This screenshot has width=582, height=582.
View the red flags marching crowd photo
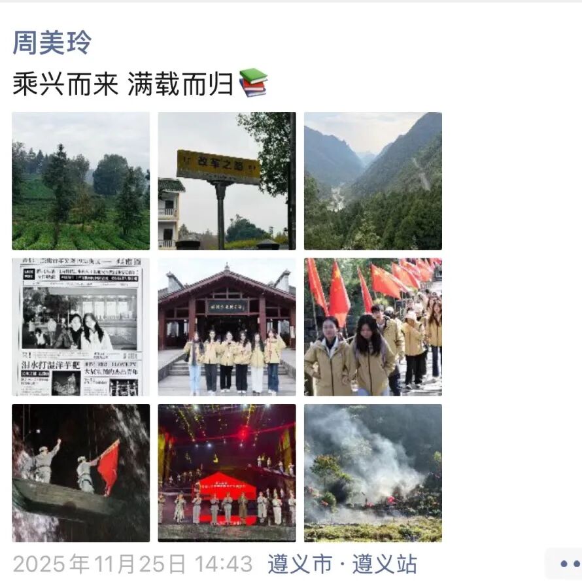pos(373,327)
